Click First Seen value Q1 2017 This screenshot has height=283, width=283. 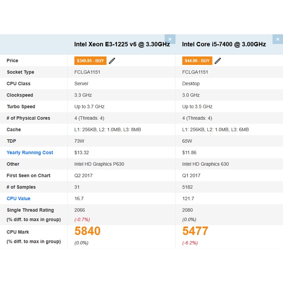pos(191,175)
